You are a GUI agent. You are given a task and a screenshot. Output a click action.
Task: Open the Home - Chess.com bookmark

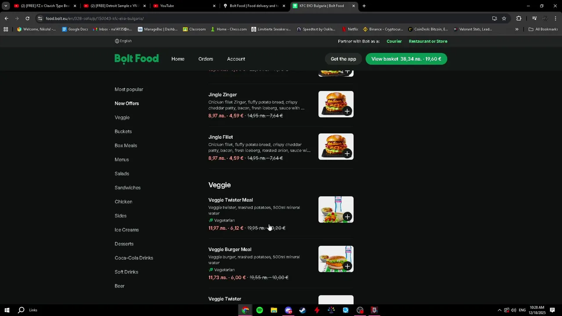click(228, 29)
